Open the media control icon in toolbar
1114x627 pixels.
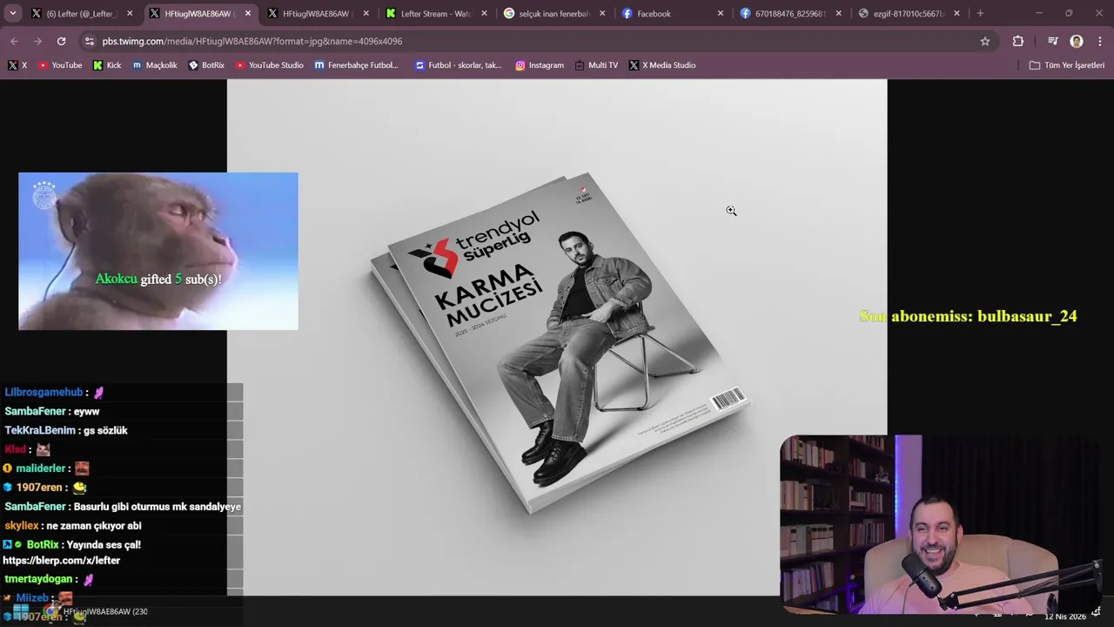(1053, 41)
